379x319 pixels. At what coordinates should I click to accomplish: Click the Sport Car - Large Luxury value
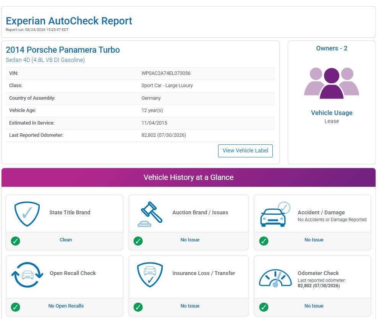(x=167, y=86)
